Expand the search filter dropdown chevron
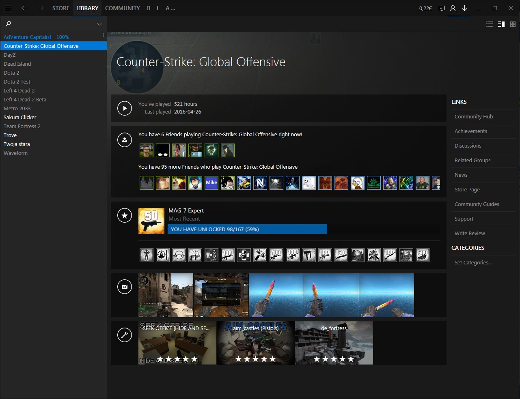The width and height of the screenshot is (520, 399). (x=99, y=24)
